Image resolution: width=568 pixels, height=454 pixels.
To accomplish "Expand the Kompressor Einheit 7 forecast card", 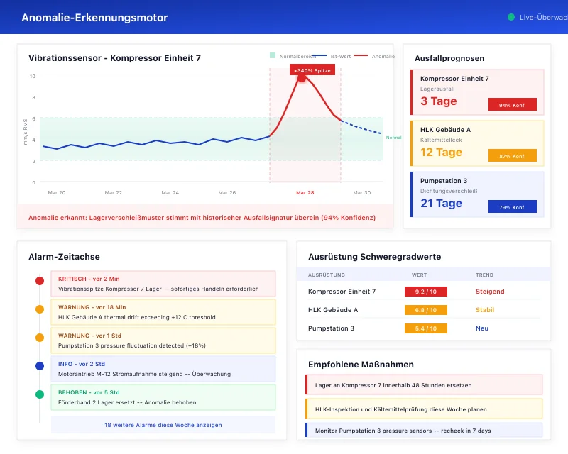I will pos(477,93).
